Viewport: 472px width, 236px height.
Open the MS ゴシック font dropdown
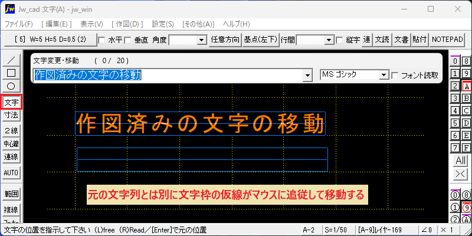click(x=355, y=75)
